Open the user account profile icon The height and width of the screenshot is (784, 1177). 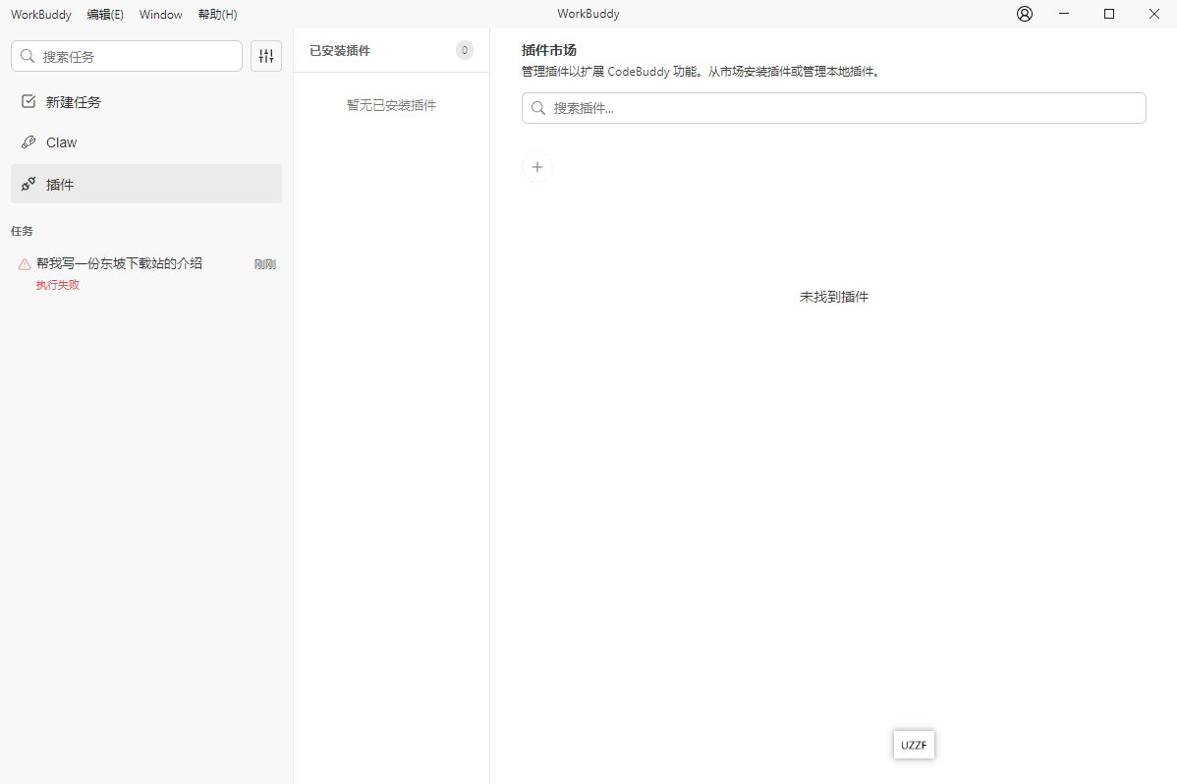coord(1025,14)
